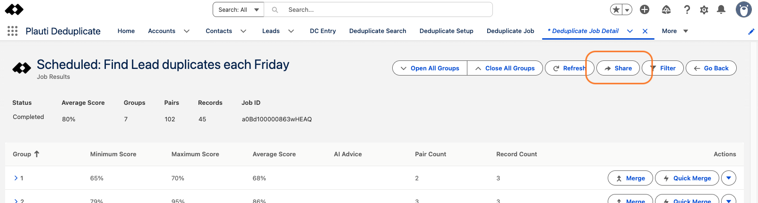Close the Deduplicate Job Detail tab

[645, 31]
